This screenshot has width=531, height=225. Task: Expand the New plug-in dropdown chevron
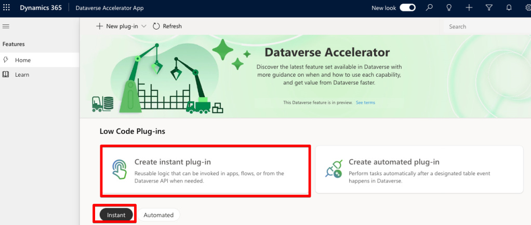coord(143,26)
